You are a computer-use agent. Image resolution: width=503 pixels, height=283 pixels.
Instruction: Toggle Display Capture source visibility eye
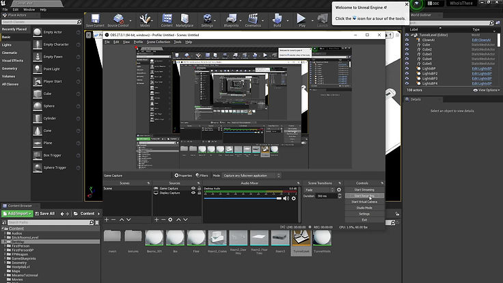[193, 193]
